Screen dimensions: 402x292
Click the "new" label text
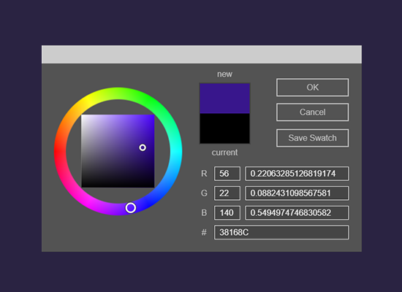click(224, 74)
